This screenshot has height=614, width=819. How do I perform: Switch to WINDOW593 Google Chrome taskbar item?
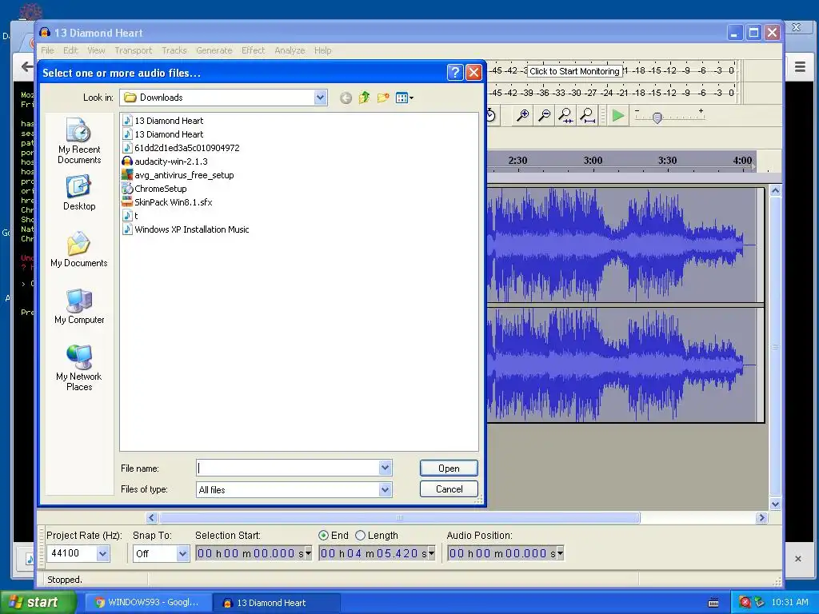pos(148,603)
